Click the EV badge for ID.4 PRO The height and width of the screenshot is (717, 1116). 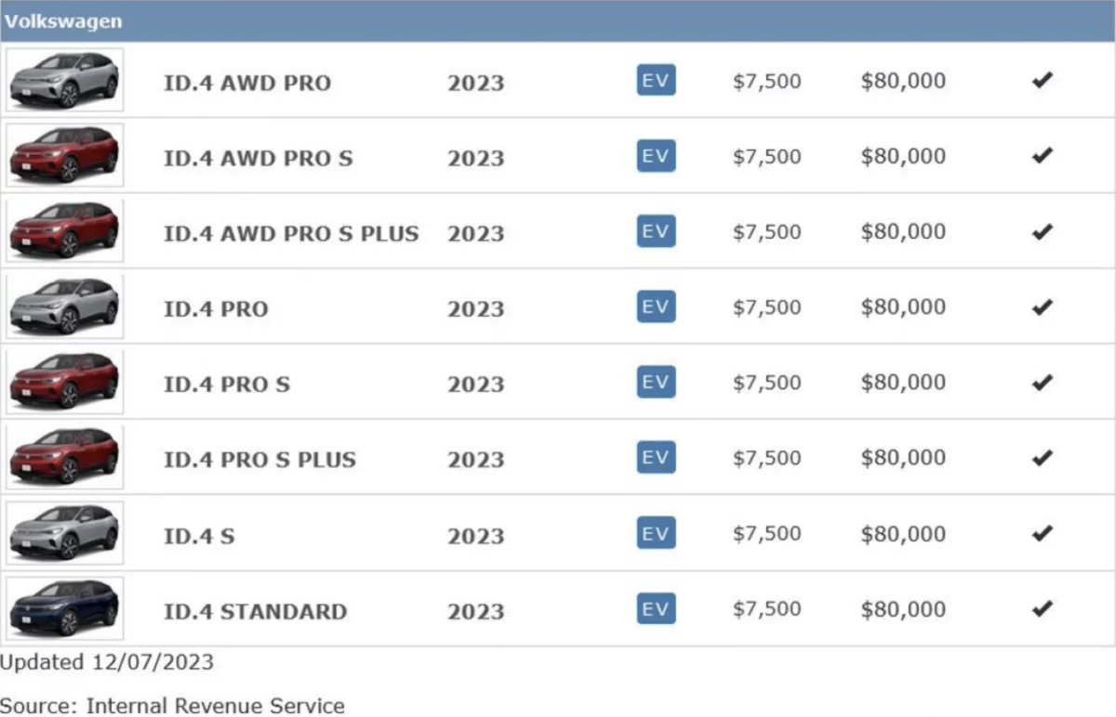click(656, 306)
